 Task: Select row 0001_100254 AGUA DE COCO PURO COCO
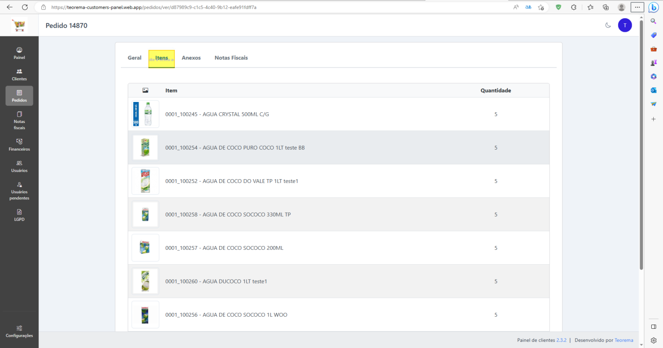(338, 148)
